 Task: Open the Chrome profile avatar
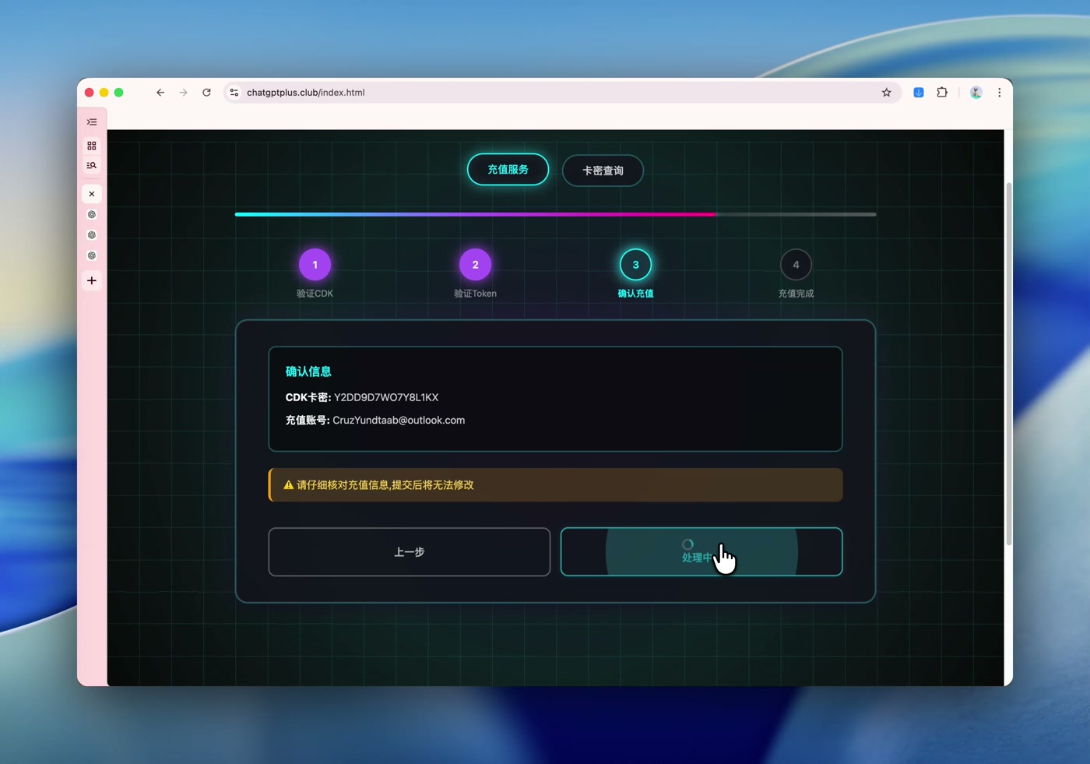click(x=976, y=93)
